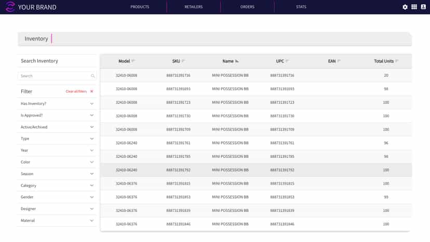Expand the Material filter
Screen dimensions: 430x242
(x=57, y=221)
